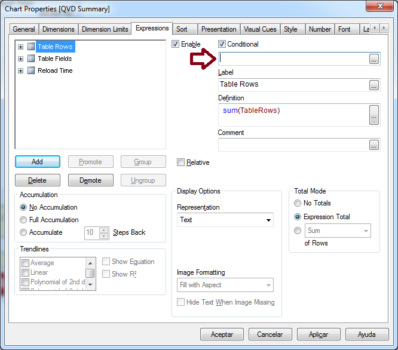Apply changes with Aplicar button
This screenshot has width=398, height=350.
319,334
